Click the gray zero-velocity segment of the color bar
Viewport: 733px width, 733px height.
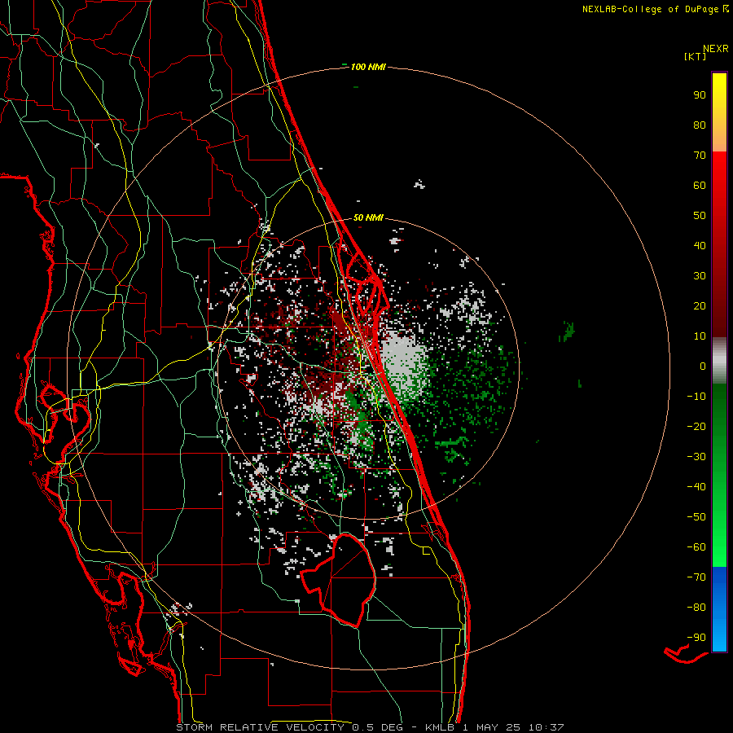(x=719, y=361)
